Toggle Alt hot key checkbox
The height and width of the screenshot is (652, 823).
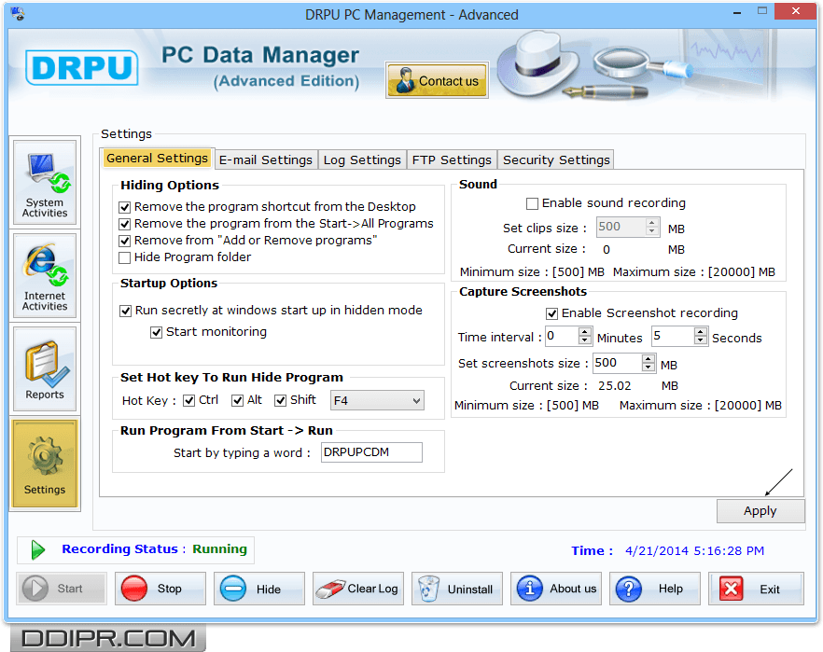click(238, 401)
